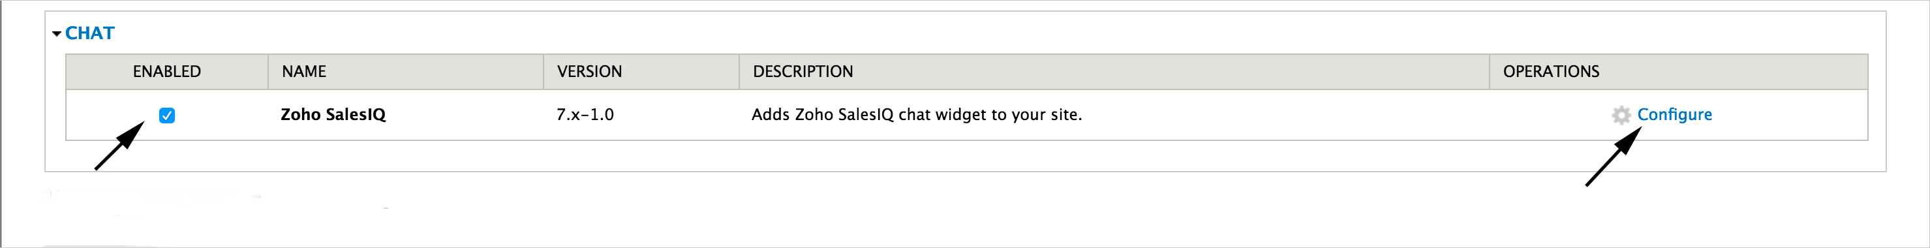Image resolution: width=1930 pixels, height=248 pixels.
Task: Click the 7.x-1.0 version text
Action: pyautogui.click(x=585, y=115)
